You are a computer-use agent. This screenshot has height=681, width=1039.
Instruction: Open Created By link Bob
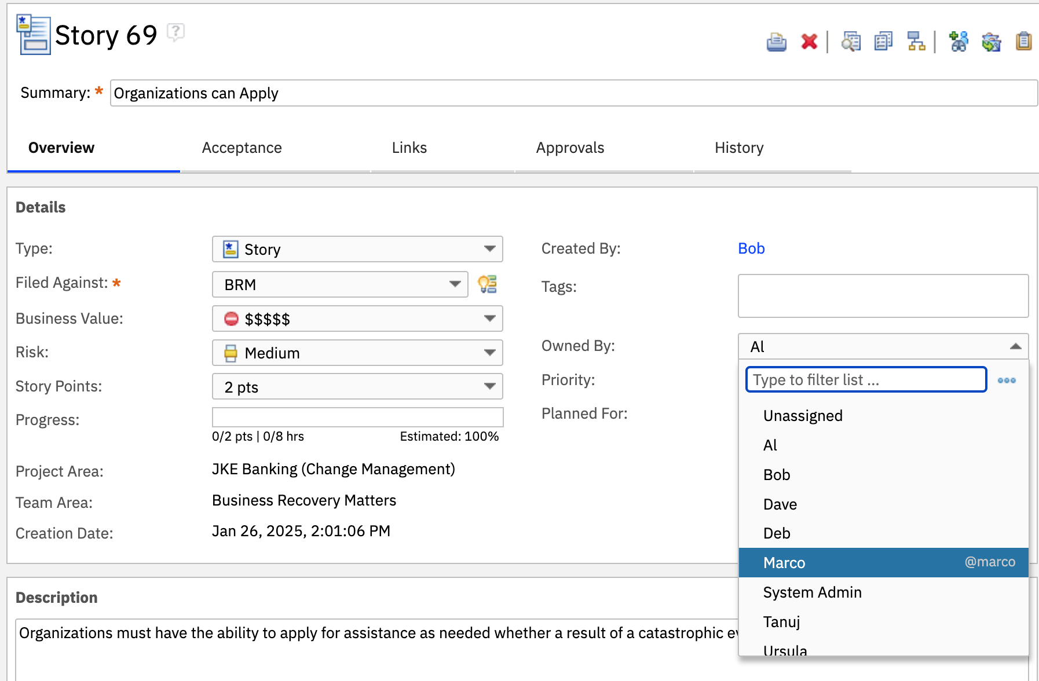coord(751,248)
